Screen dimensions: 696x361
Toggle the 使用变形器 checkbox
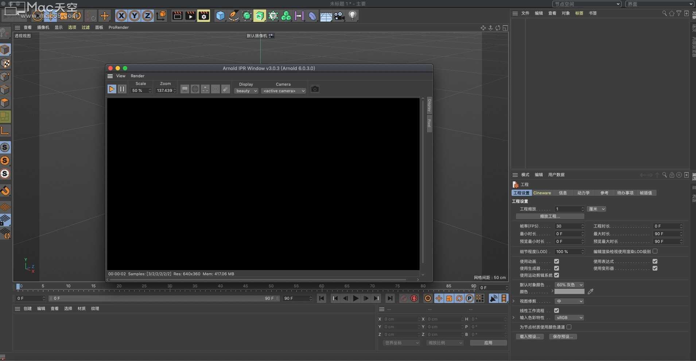[x=655, y=268]
